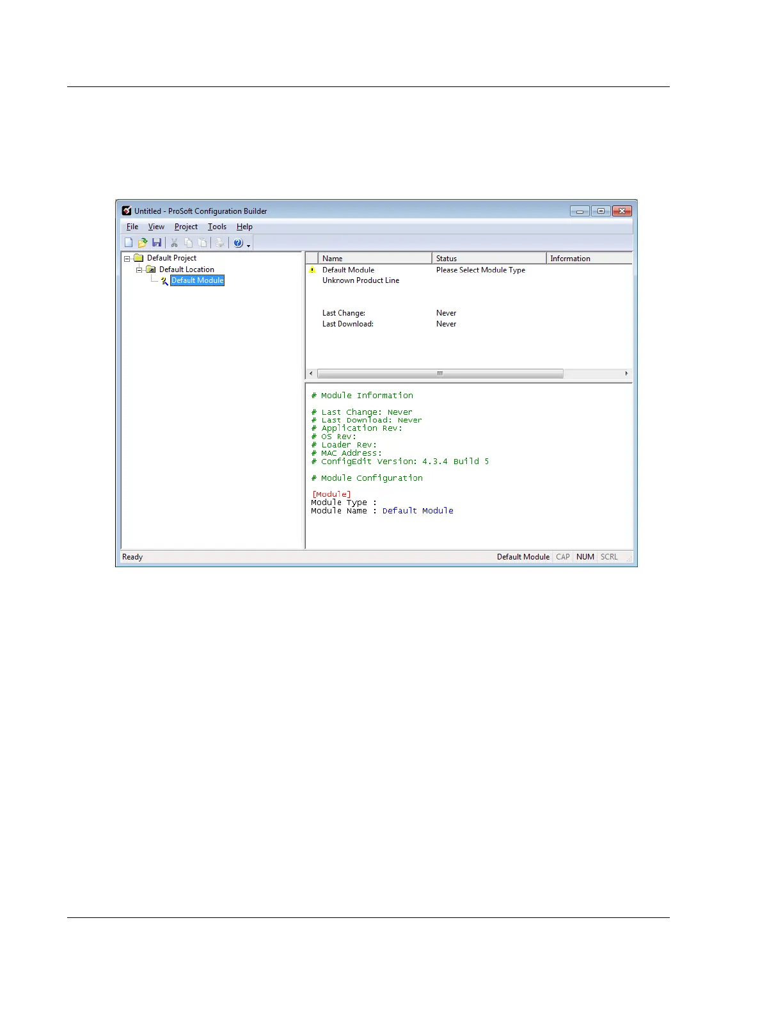Click the scrollbar left arrow
This screenshot has height=1014, width=783.
coord(312,373)
